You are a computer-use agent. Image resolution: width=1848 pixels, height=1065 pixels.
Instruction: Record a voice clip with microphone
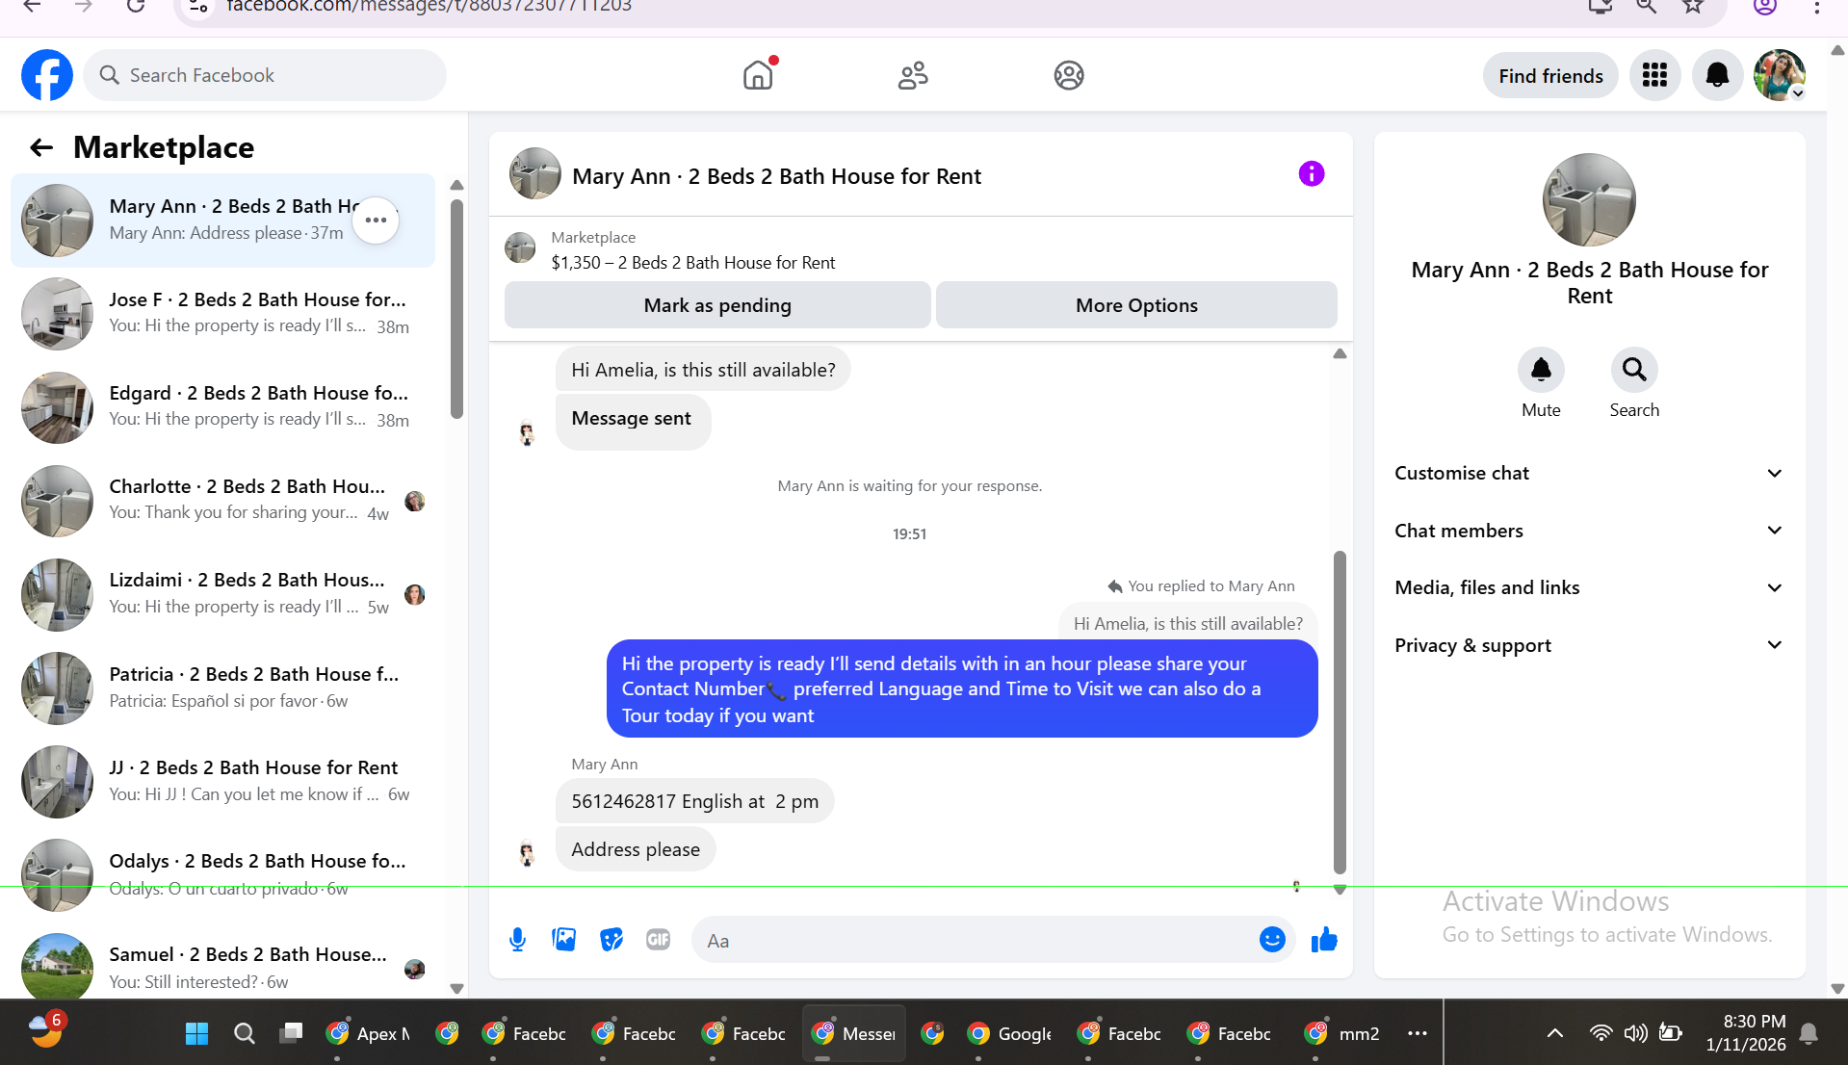pyautogui.click(x=517, y=940)
